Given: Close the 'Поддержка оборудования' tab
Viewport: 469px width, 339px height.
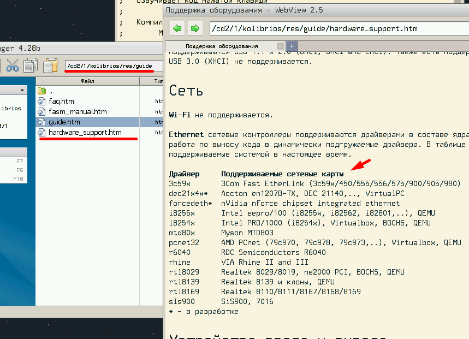Looking at the screenshot, I should pos(280,46).
